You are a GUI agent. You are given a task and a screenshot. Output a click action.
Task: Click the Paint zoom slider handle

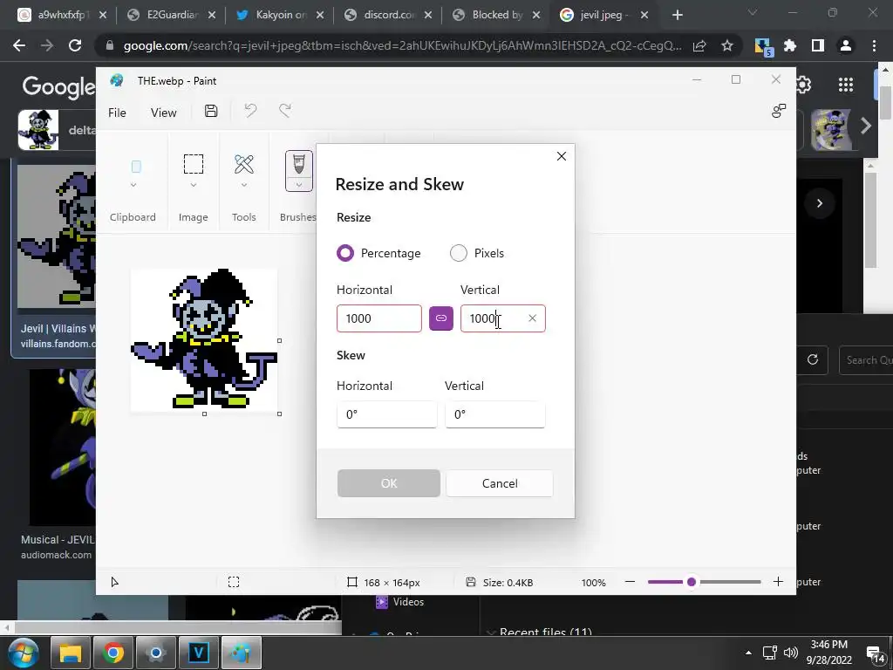click(x=692, y=582)
